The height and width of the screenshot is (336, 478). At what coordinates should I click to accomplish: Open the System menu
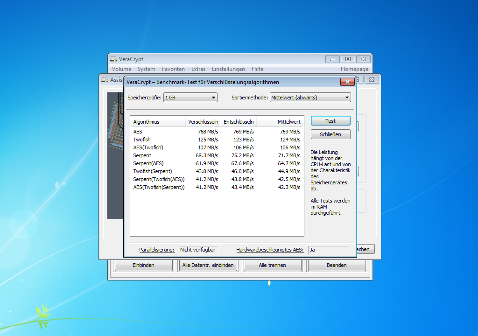pyautogui.click(x=146, y=69)
